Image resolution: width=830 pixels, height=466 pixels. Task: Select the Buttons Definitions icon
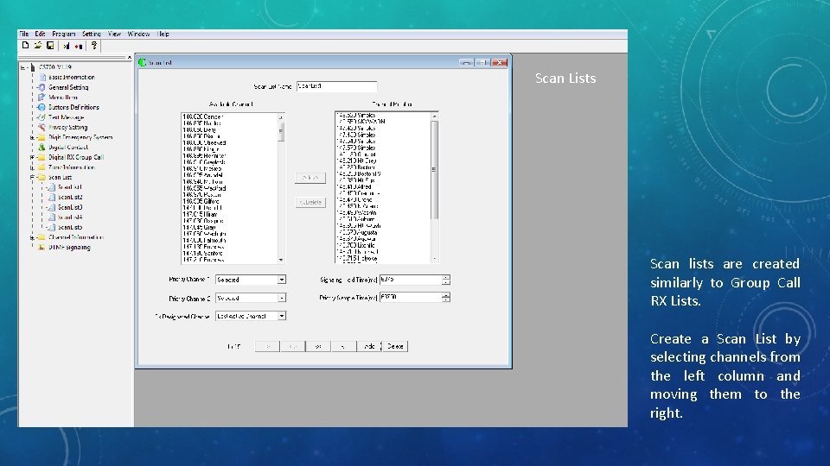(41, 107)
